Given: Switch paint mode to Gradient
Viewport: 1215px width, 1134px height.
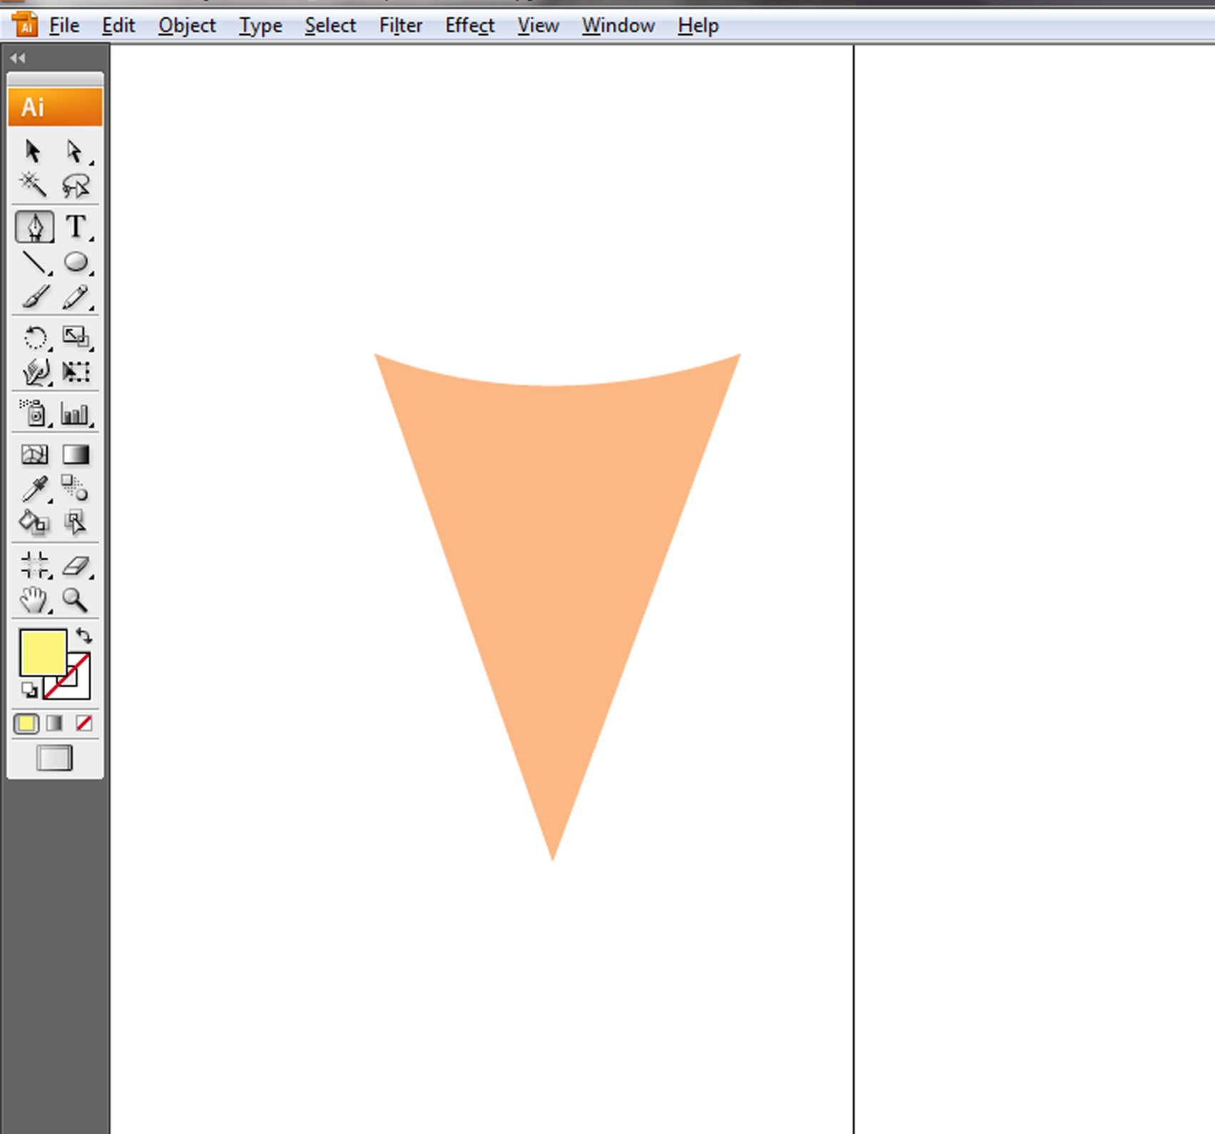Looking at the screenshot, I should (54, 724).
